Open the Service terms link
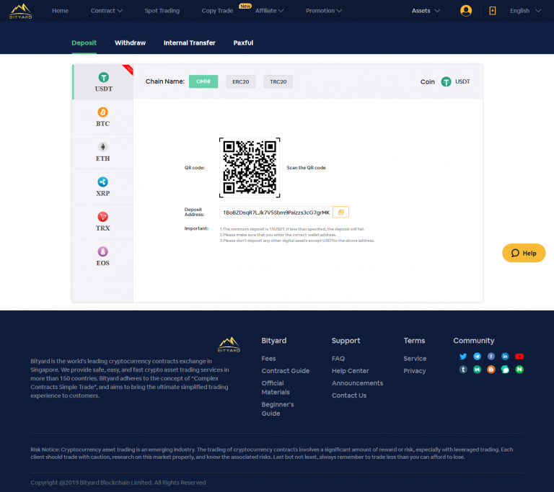This screenshot has height=492, width=554. 415,358
